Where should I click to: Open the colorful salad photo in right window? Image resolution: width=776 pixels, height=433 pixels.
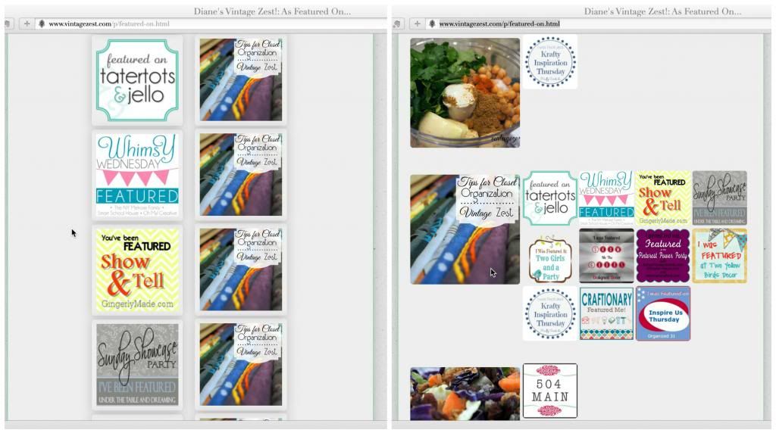pos(465,394)
